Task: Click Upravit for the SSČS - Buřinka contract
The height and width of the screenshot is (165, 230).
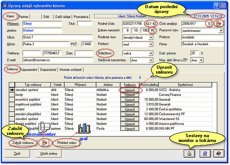Action: coord(129,90)
